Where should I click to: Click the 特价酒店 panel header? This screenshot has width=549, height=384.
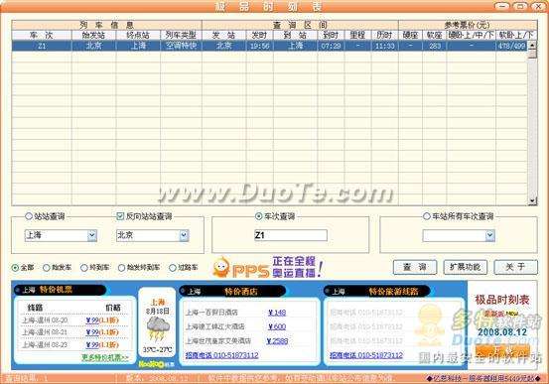click(x=232, y=292)
